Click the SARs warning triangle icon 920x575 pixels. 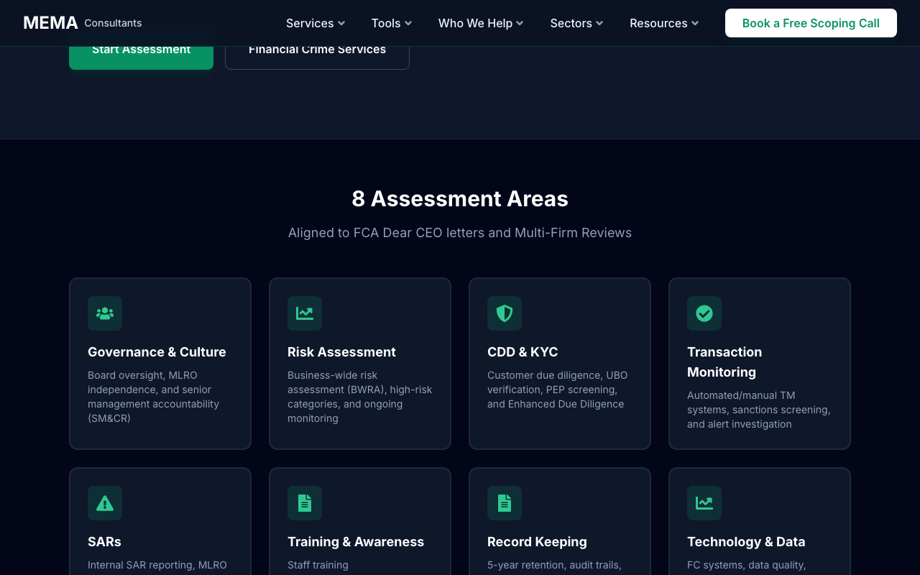coord(105,503)
